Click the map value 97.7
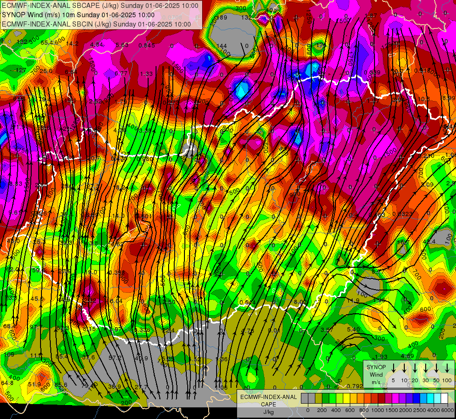Viewport: 456px width, 419px height. pos(36,327)
